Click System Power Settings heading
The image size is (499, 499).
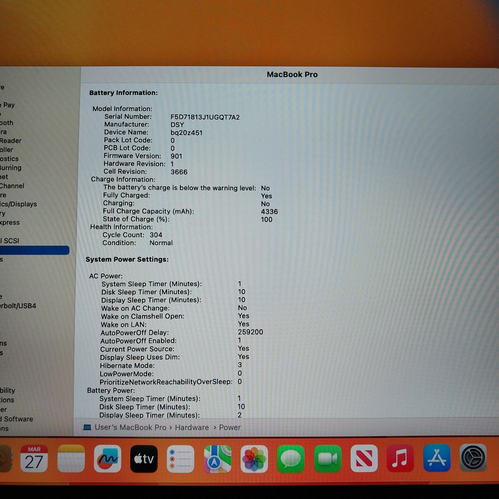click(127, 259)
